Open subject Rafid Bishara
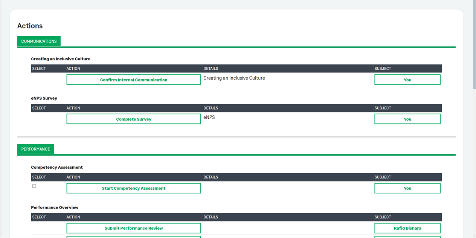This screenshot has width=476, height=238. (x=407, y=228)
